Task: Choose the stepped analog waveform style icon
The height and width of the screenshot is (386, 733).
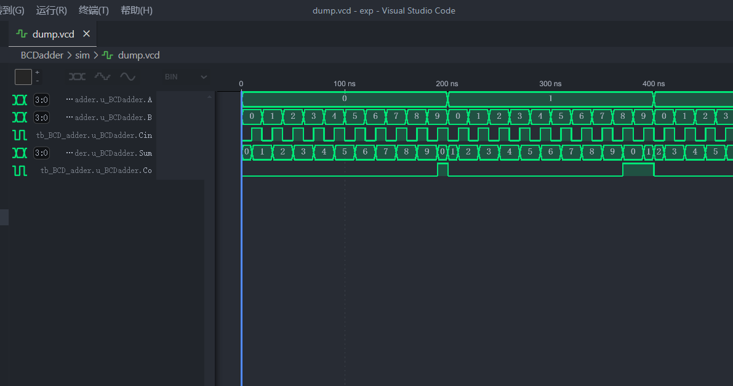Action: (x=102, y=77)
